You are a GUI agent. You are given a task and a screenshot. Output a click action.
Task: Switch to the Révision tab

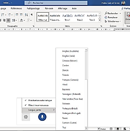point(49,9)
